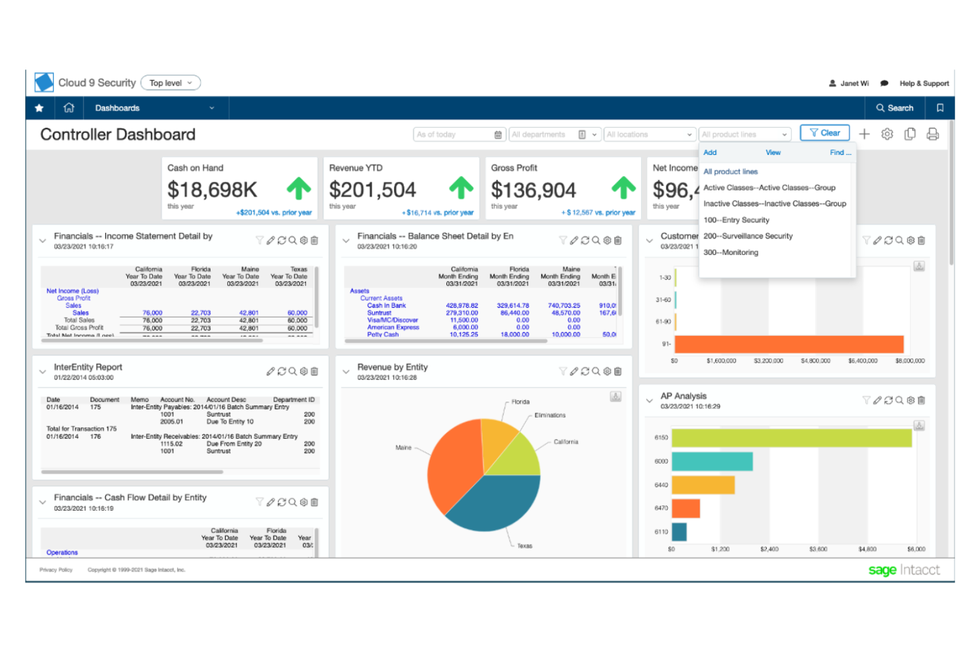Filter the Income Statement Detail panel

click(x=260, y=240)
